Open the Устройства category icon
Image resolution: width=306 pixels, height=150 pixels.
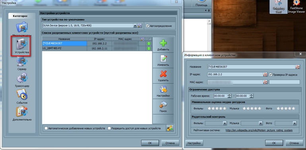point(22,43)
